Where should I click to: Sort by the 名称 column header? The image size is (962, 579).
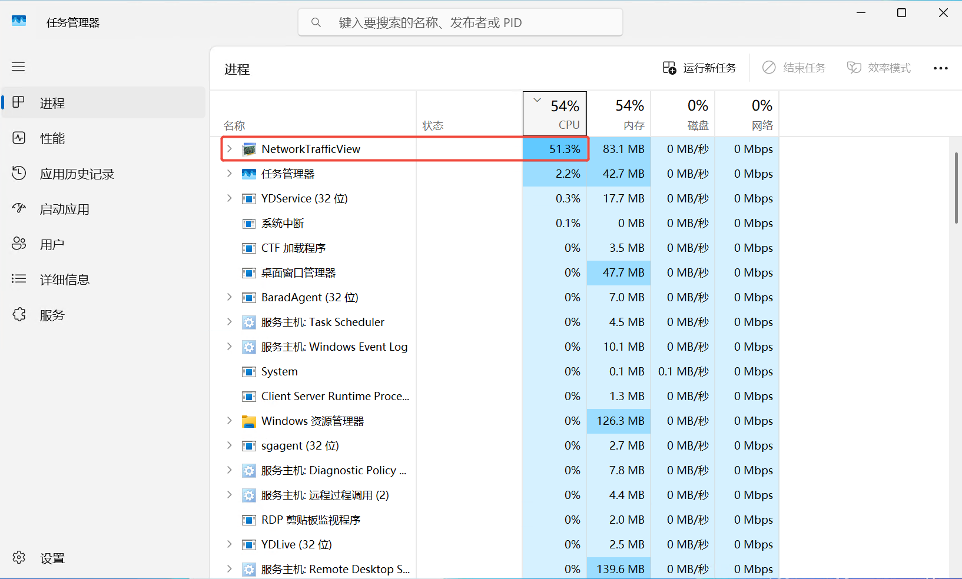[x=313, y=114]
